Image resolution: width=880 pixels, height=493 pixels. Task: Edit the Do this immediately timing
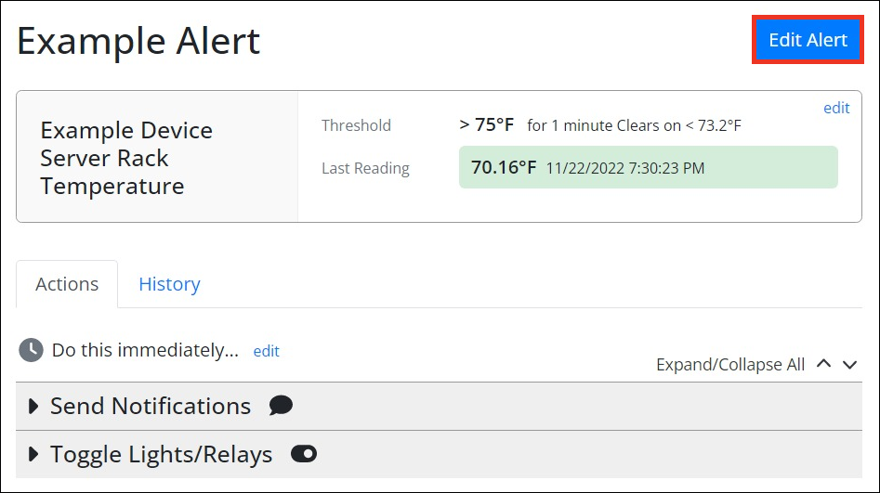[266, 351]
